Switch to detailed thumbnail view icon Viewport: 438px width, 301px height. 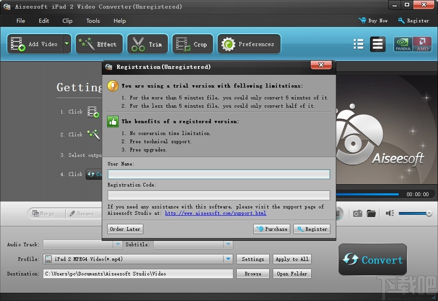pos(378,44)
